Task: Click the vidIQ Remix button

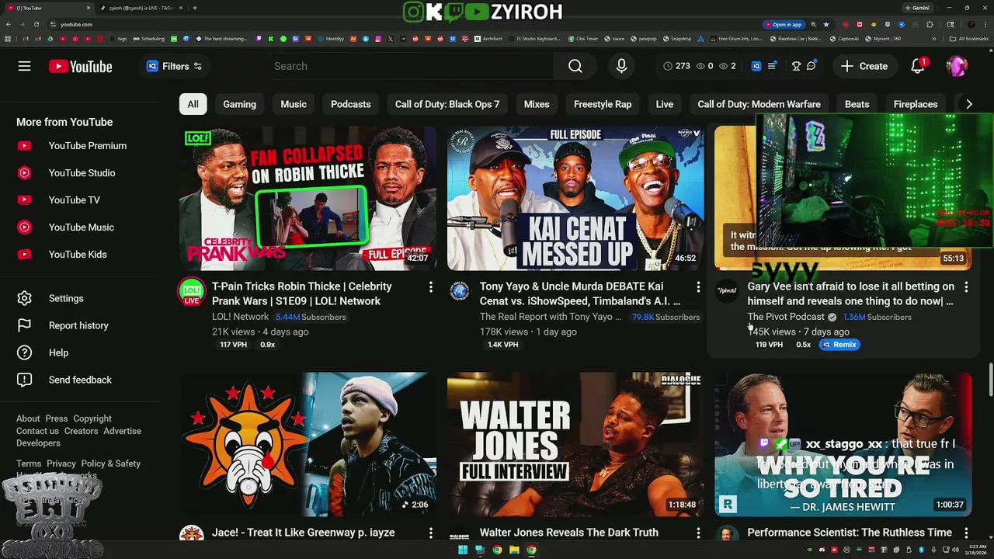Action: click(839, 345)
